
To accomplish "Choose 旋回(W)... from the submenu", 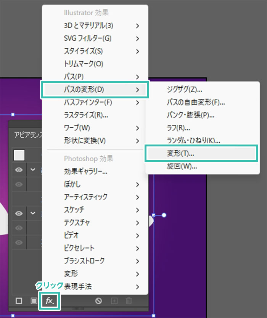I will (203, 167).
